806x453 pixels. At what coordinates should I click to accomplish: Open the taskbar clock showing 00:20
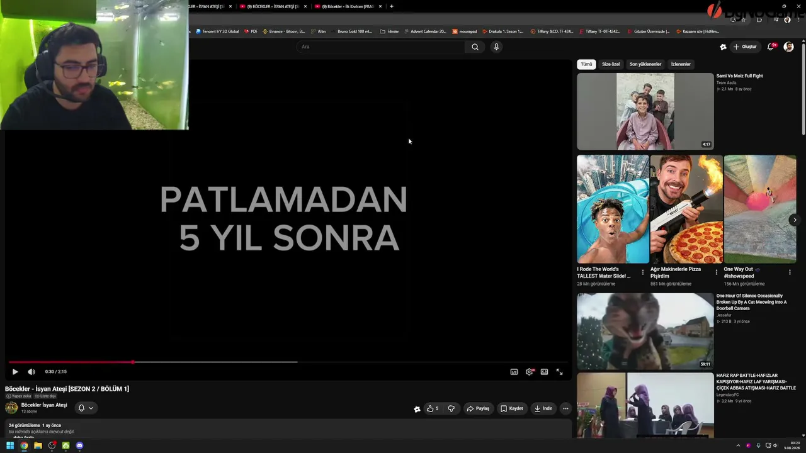tap(792, 445)
